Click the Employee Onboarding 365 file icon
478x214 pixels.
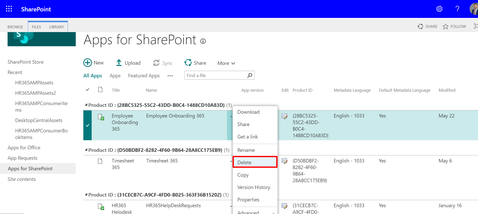(x=101, y=117)
